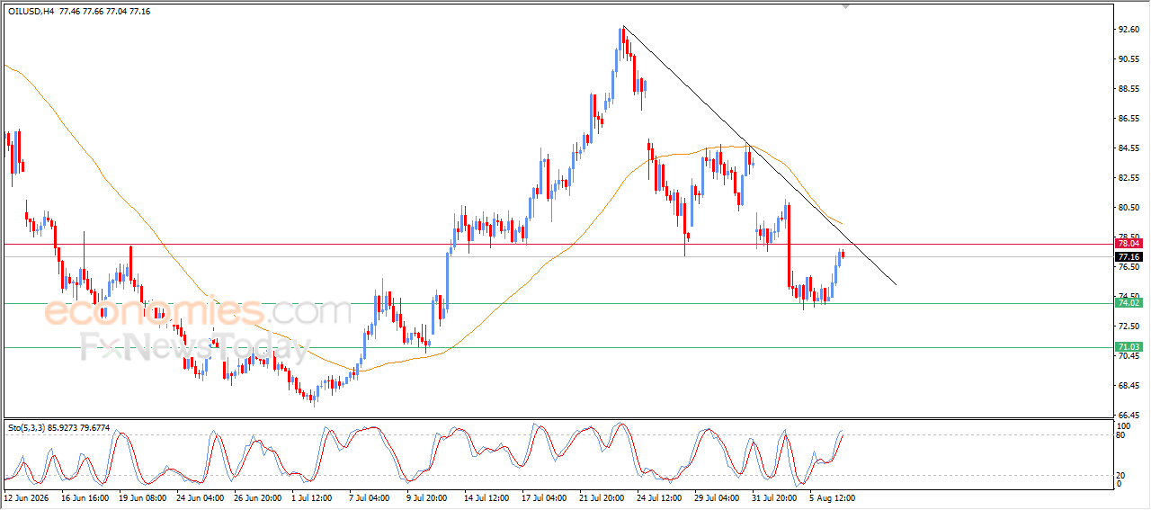
Task: Click the 66.45 price scale label
Action: pos(1129,416)
